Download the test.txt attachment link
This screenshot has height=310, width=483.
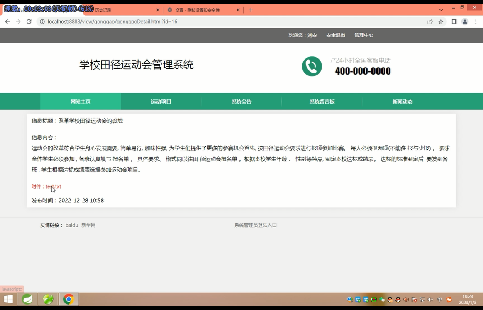(x=54, y=186)
